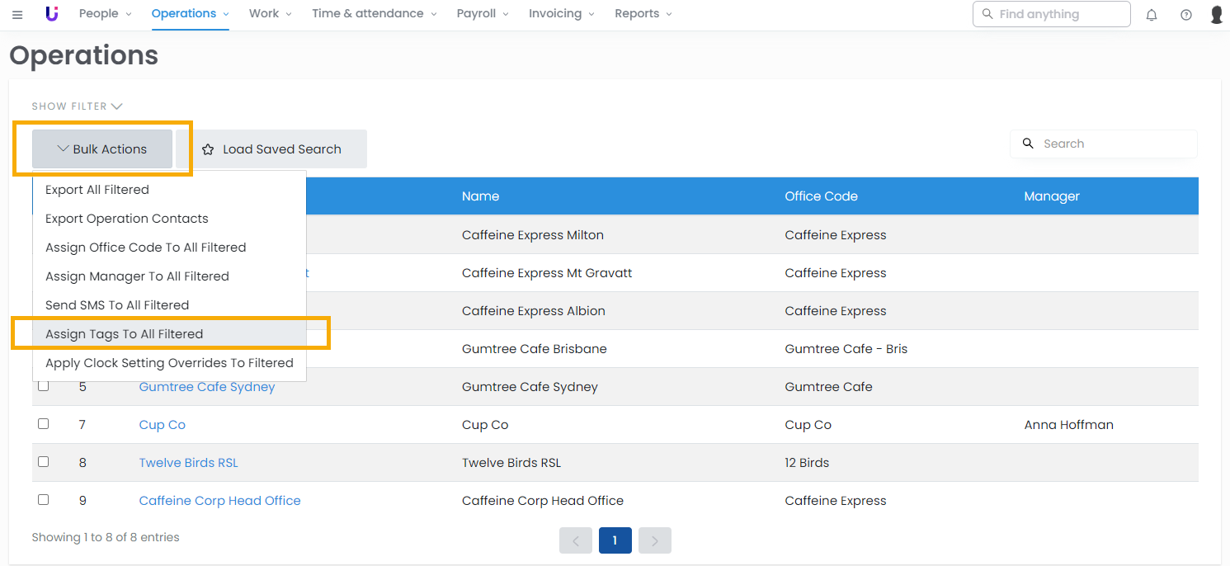Open the Gumtree Cafe Sydney link
1230x566 pixels.
click(x=206, y=387)
